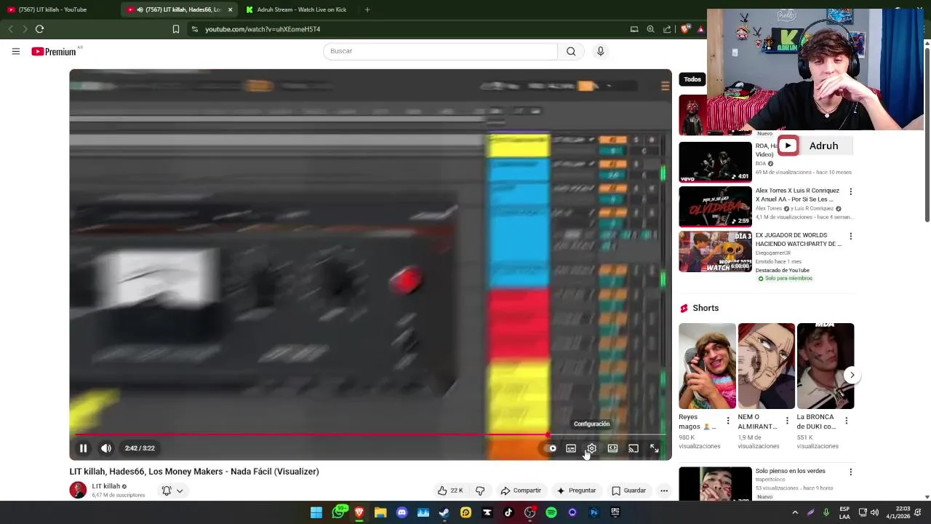The height and width of the screenshot is (524, 931).
Task: Click the youtube.com address bar URL
Action: pyautogui.click(x=263, y=29)
